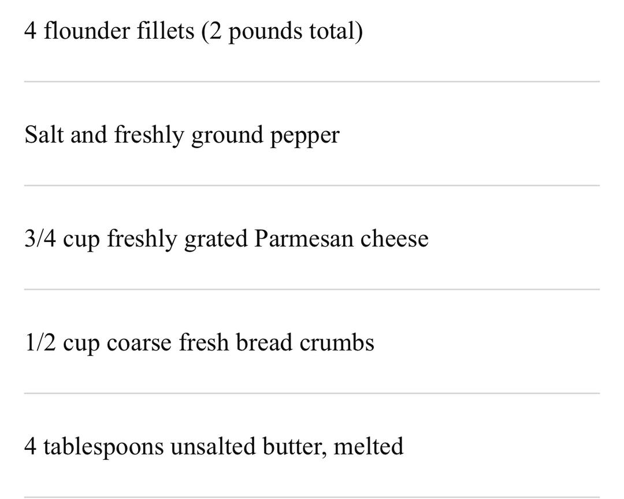
Task: Click the flounder fillets ingredient line
Action: [x=194, y=31]
